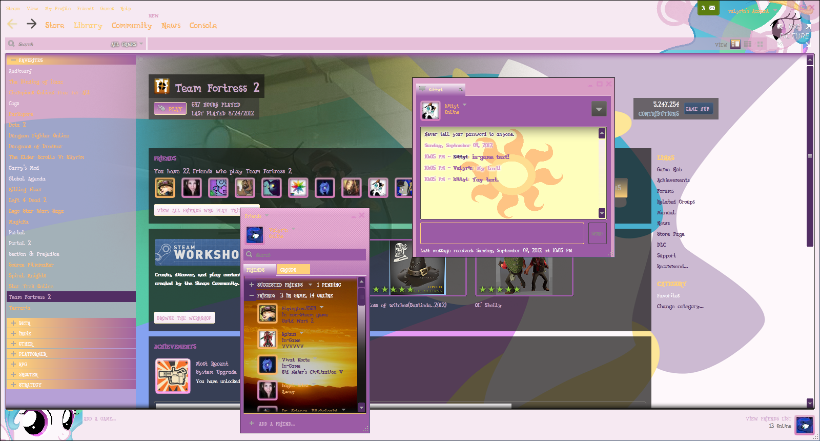Switch to list view layout icon

tap(748, 44)
